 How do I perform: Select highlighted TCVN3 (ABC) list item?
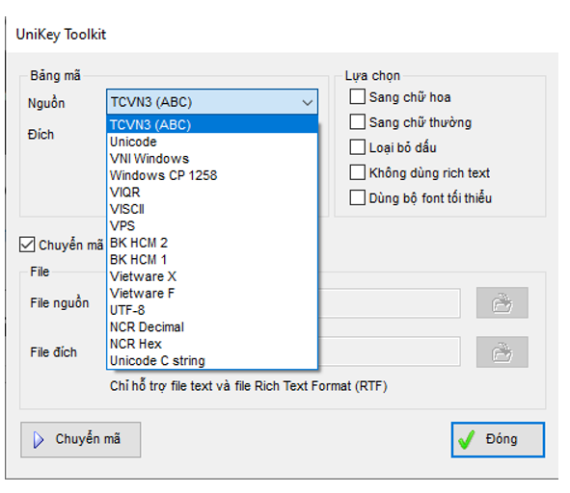point(212,124)
